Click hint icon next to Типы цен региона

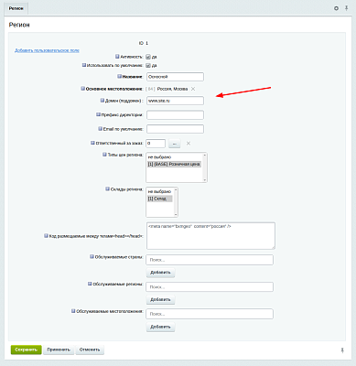coord(104,155)
